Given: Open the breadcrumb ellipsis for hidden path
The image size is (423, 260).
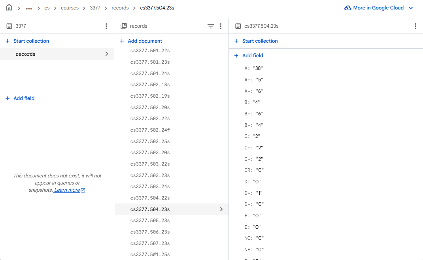Looking at the screenshot, I should click(29, 8).
